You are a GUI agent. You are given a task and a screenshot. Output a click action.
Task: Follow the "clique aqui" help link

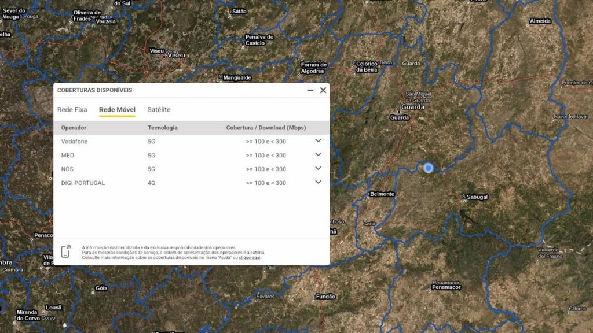click(x=250, y=258)
